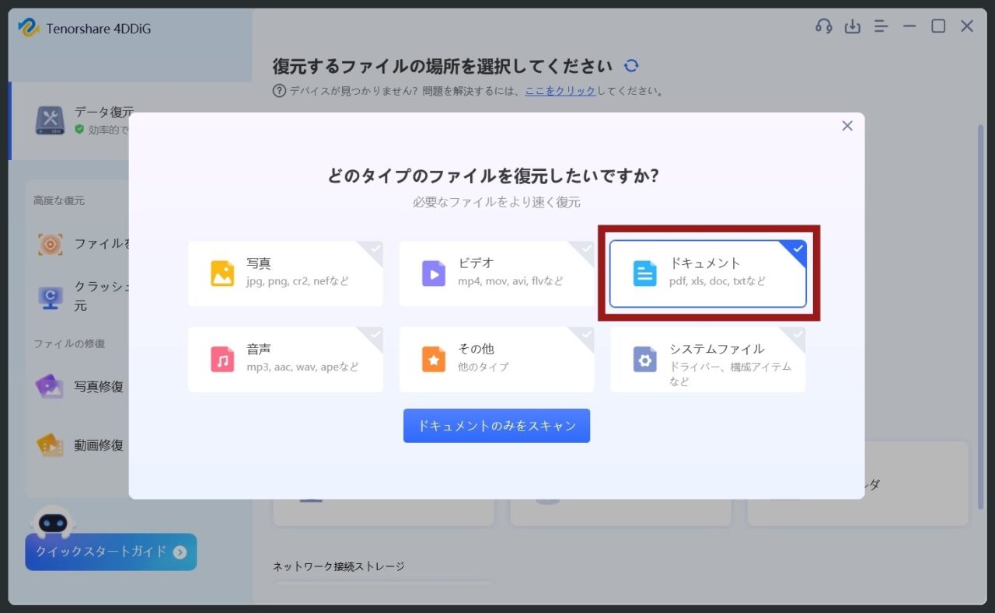This screenshot has height=613, width=995.
Task: Click the Tenorshare 4DDiG logo
Action: point(29,28)
